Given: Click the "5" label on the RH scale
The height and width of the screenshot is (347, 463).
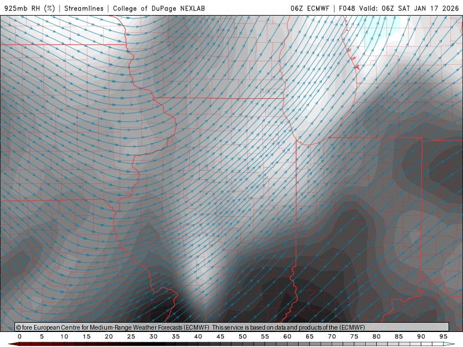Looking at the screenshot, I should tap(42, 337).
